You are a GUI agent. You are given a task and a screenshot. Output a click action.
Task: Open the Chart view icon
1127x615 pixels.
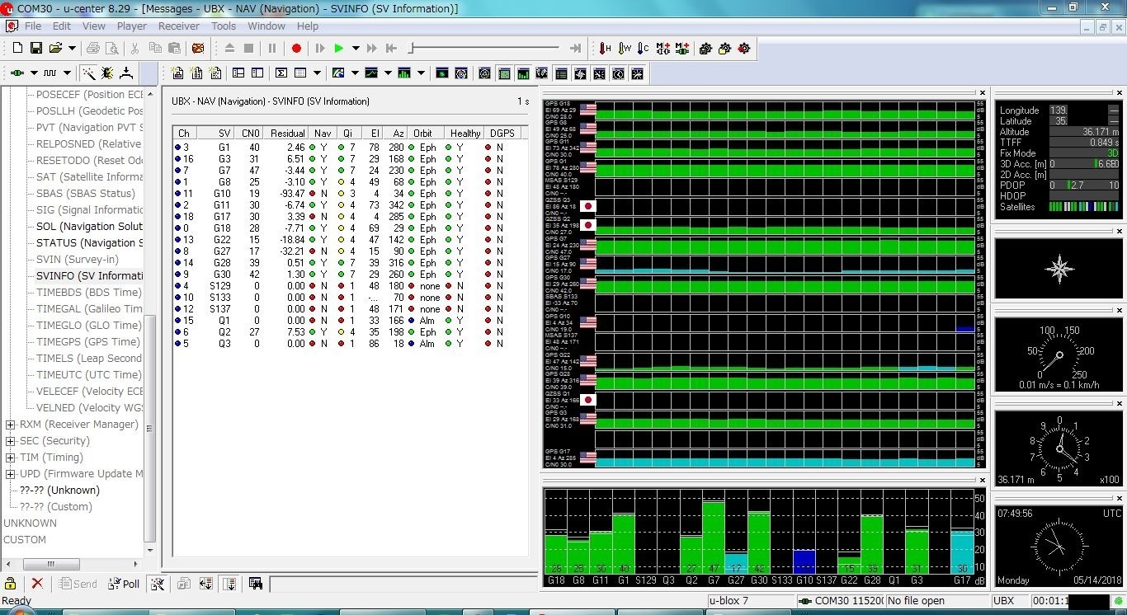pos(371,73)
